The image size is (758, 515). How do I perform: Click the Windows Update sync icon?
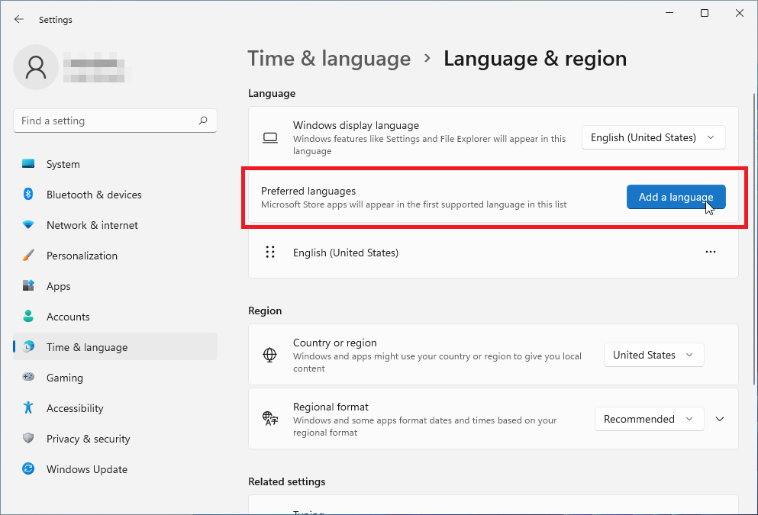click(28, 468)
